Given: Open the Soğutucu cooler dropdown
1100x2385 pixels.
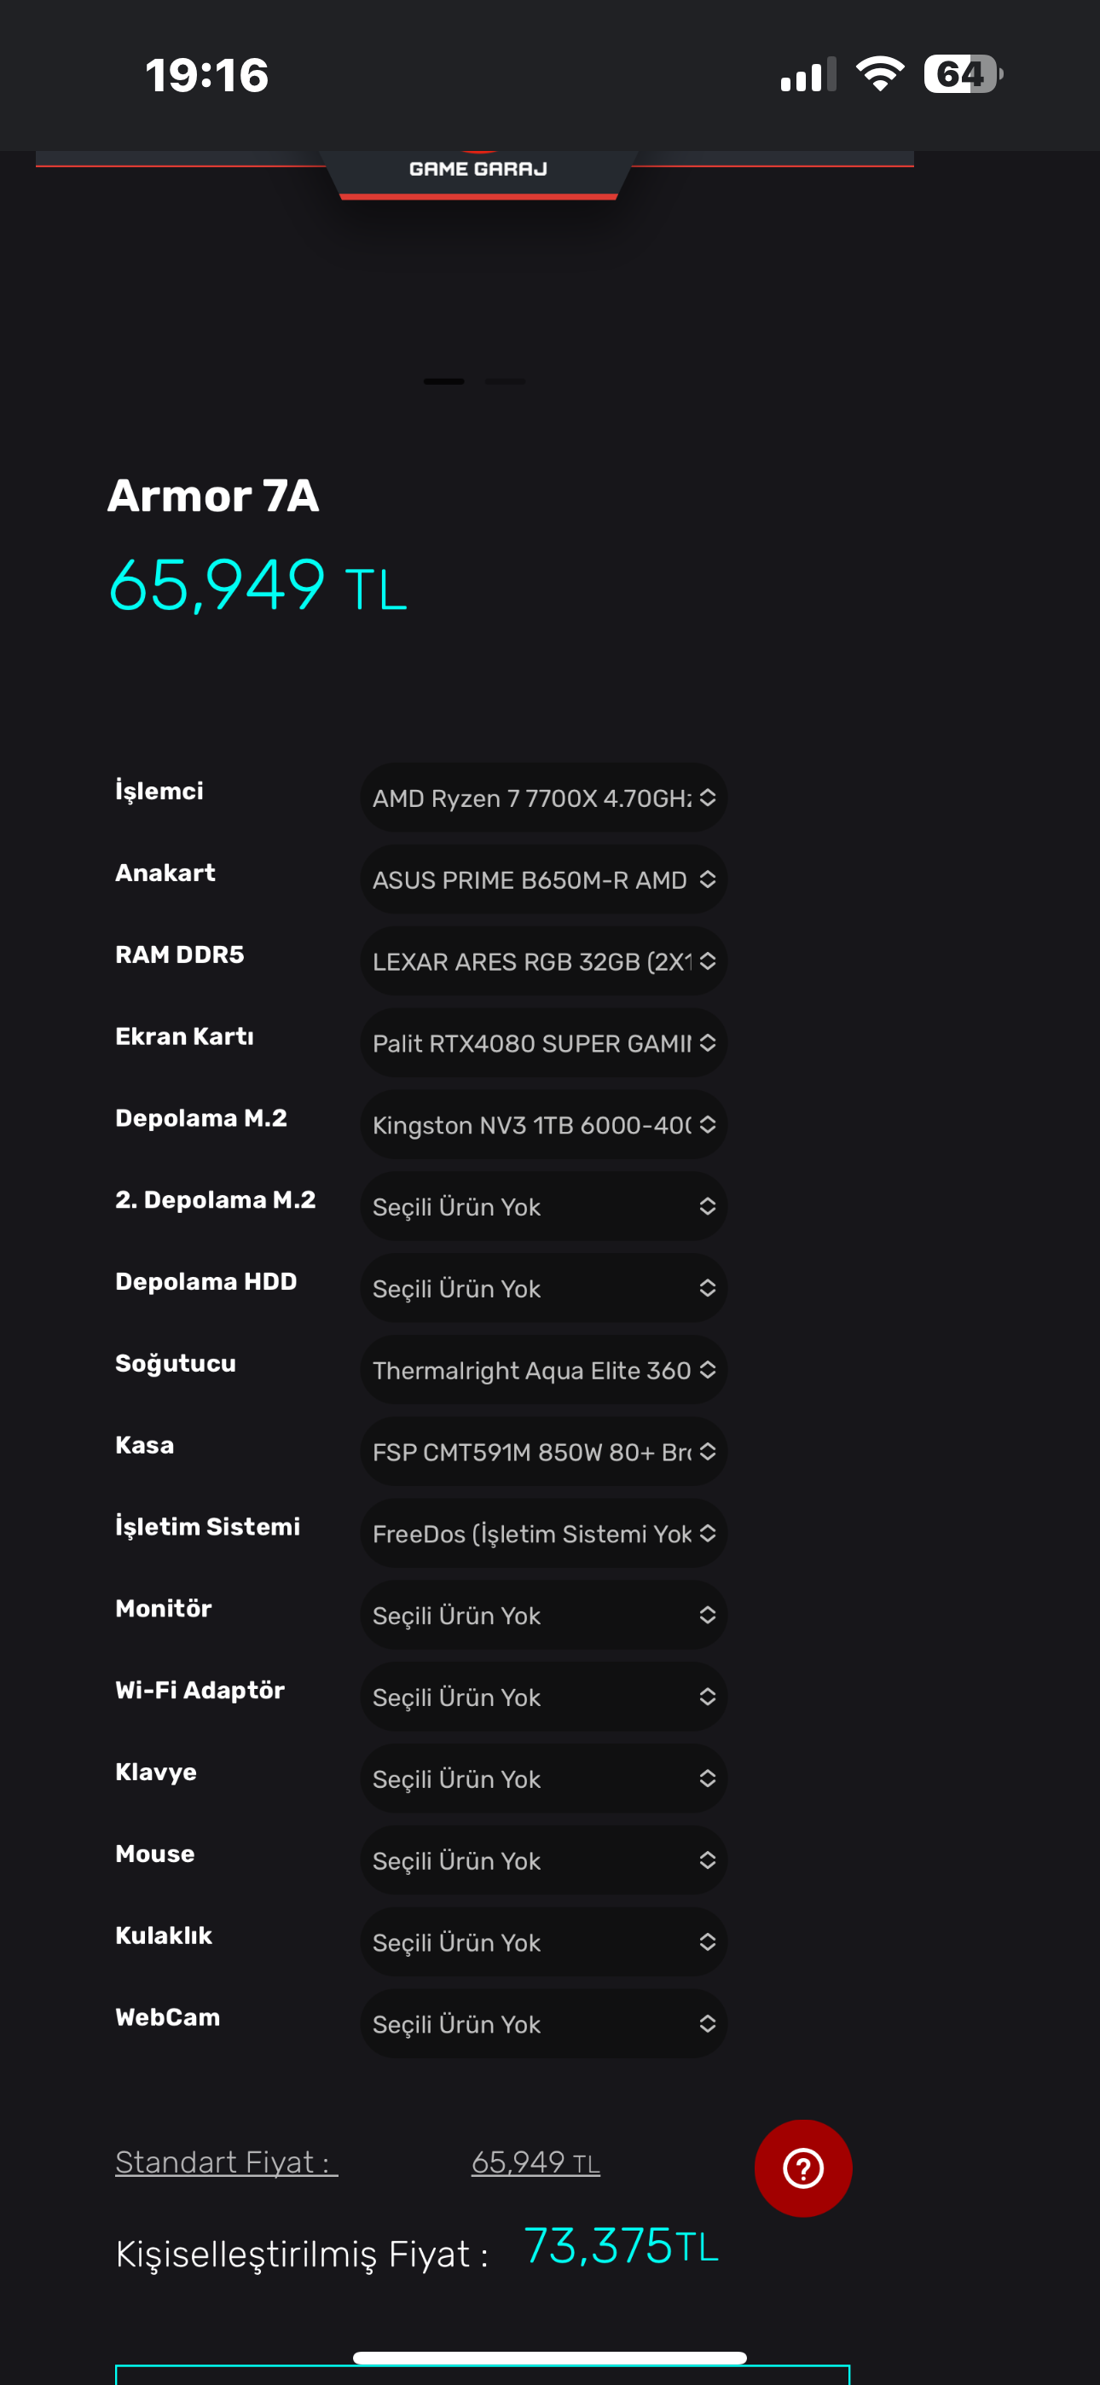Looking at the screenshot, I should point(542,1369).
